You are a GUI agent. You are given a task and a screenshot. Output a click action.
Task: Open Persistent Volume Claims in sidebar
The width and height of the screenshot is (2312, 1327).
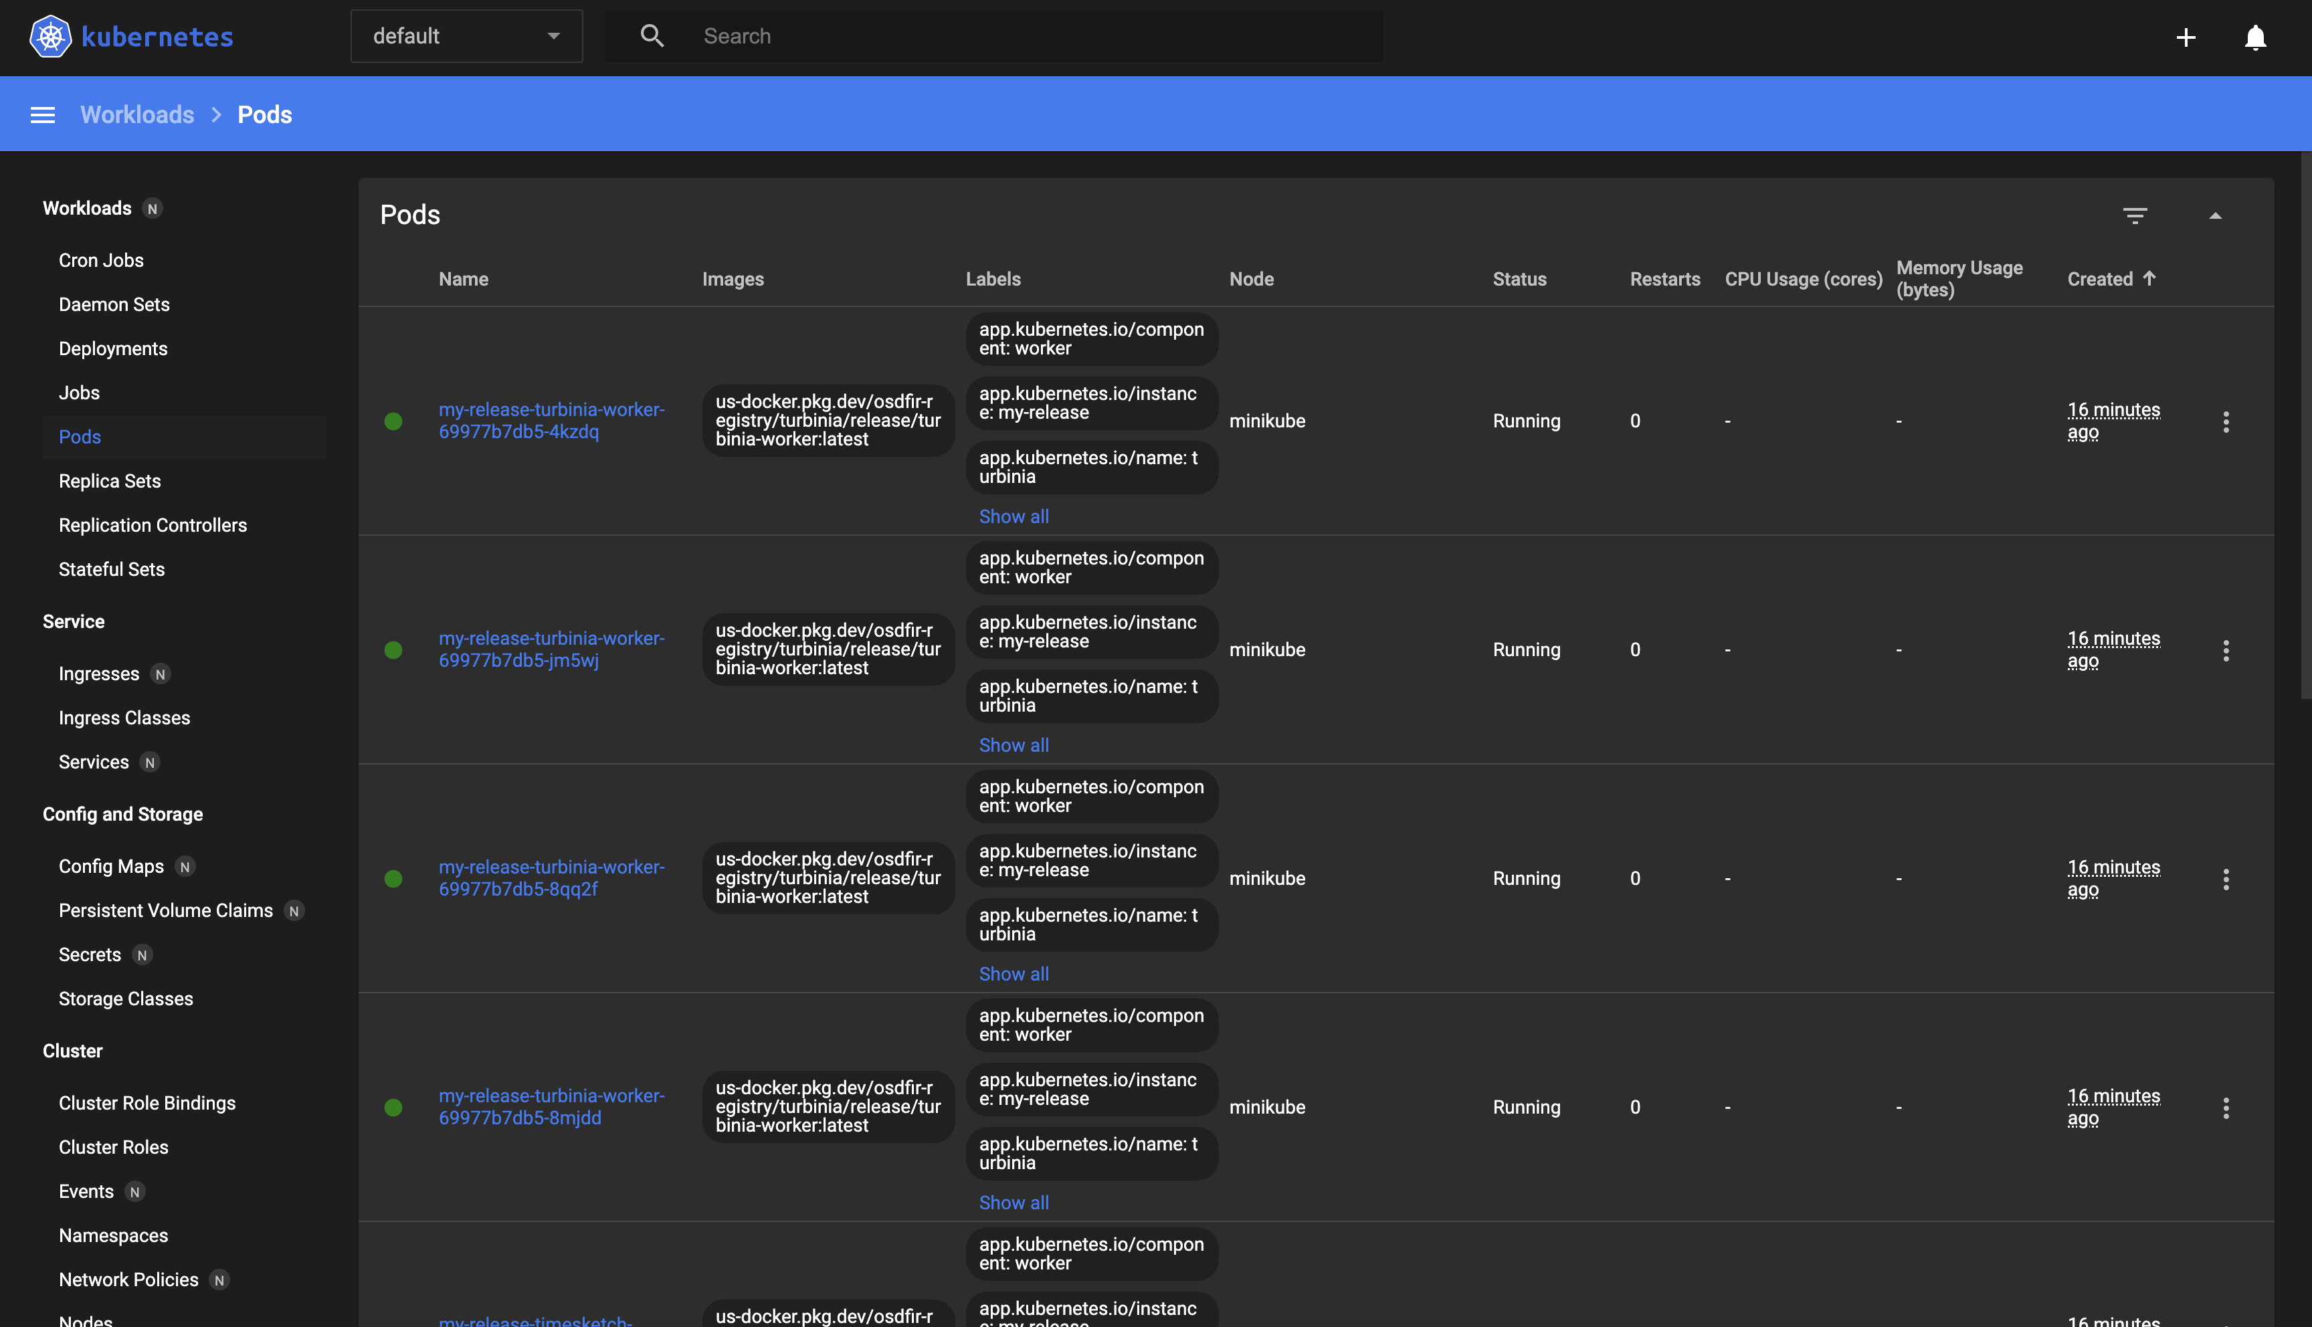click(166, 912)
